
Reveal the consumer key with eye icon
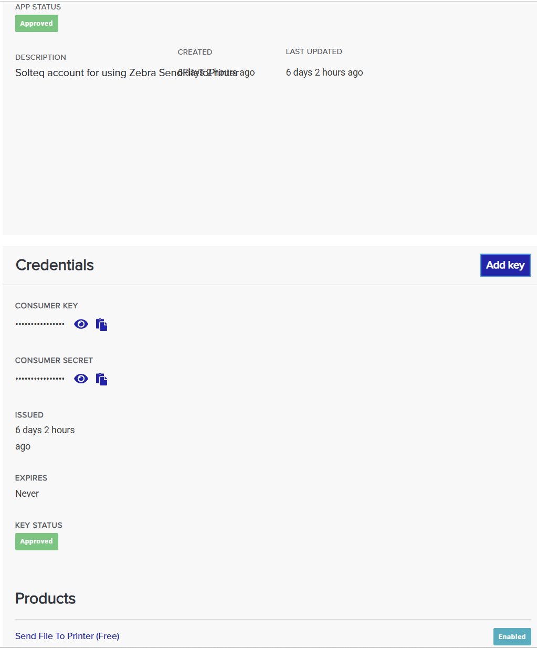pos(81,324)
